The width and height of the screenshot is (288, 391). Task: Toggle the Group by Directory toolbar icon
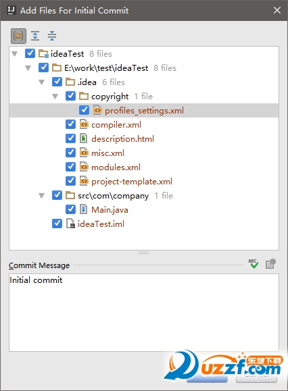click(18, 36)
